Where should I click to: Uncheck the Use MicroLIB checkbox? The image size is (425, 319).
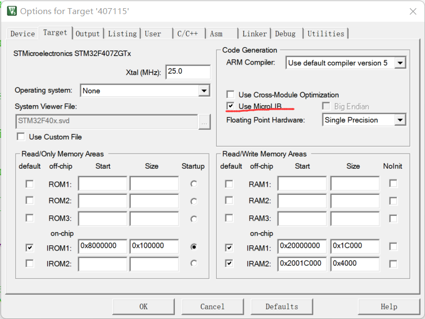[230, 106]
